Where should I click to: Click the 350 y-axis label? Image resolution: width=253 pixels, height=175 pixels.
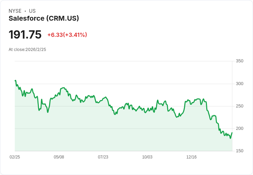pos(240,61)
